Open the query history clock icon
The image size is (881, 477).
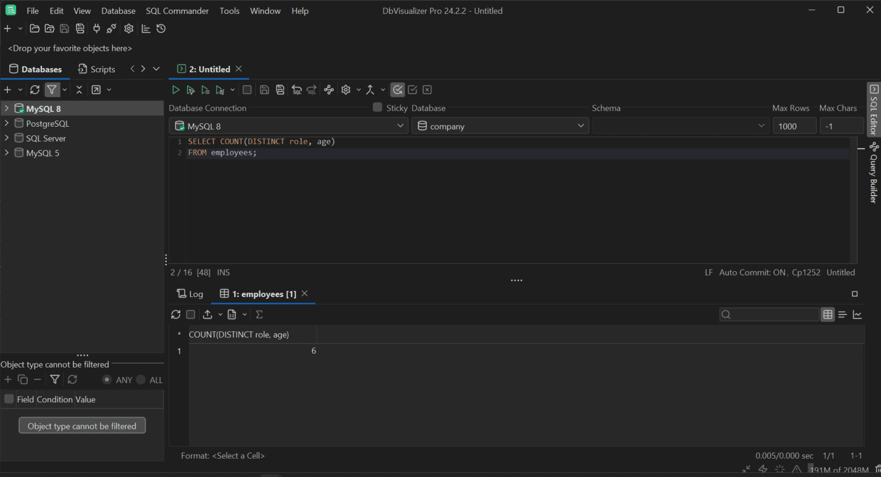(161, 29)
